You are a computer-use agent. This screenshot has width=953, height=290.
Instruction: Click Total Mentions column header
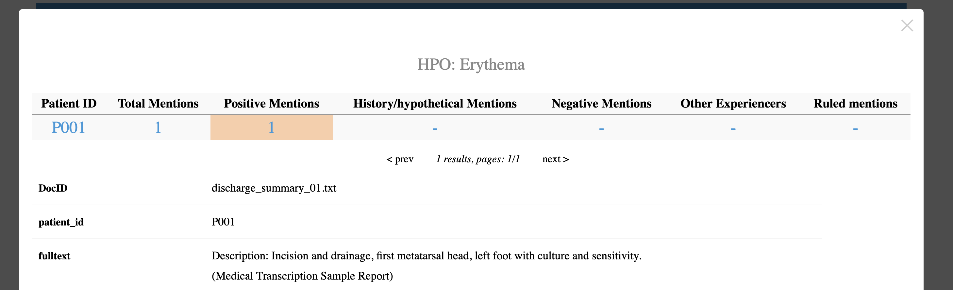point(158,103)
